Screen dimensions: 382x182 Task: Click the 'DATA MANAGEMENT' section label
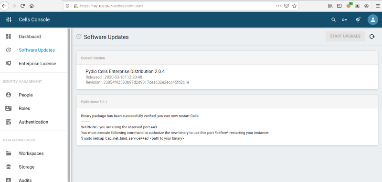coord(19,140)
